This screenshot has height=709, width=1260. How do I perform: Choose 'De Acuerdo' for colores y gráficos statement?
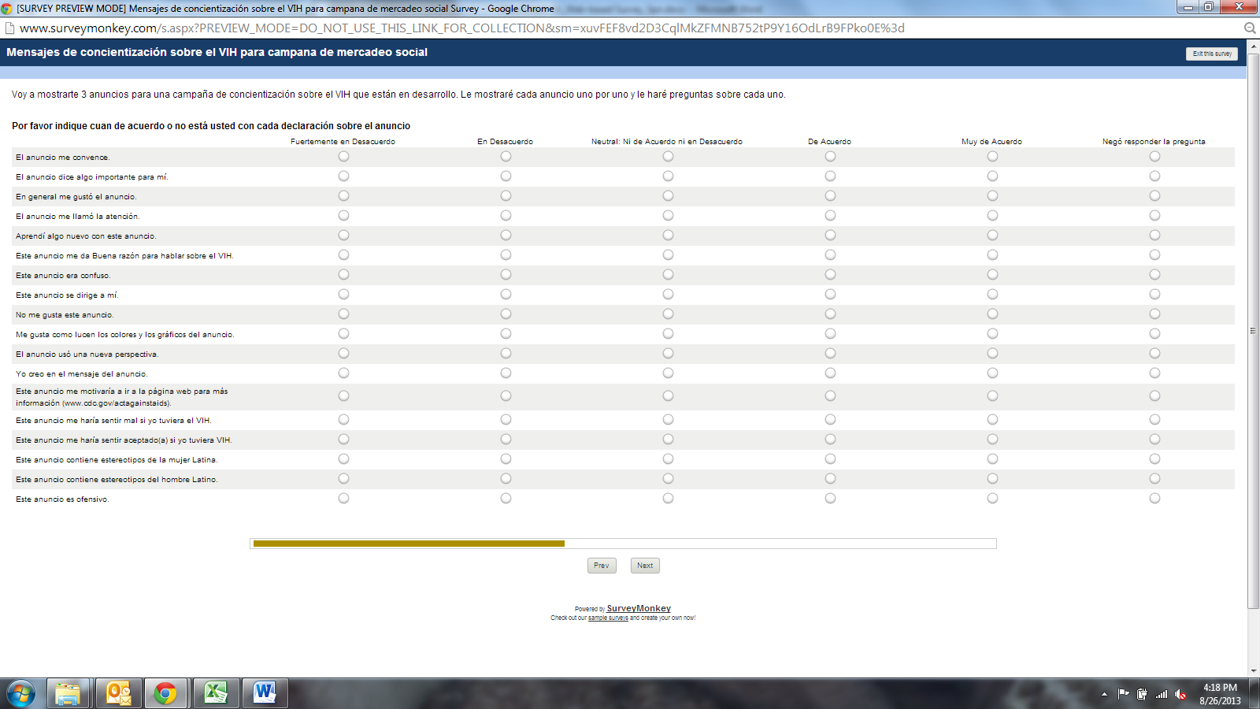point(830,333)
